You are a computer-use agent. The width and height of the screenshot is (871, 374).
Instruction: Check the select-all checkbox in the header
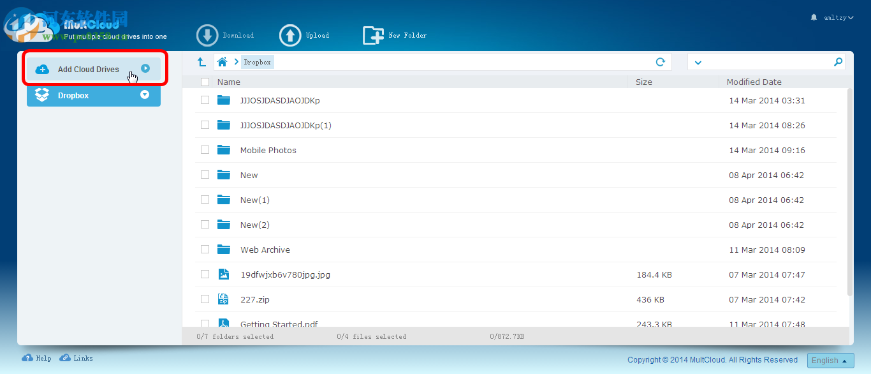click(205, 82)
